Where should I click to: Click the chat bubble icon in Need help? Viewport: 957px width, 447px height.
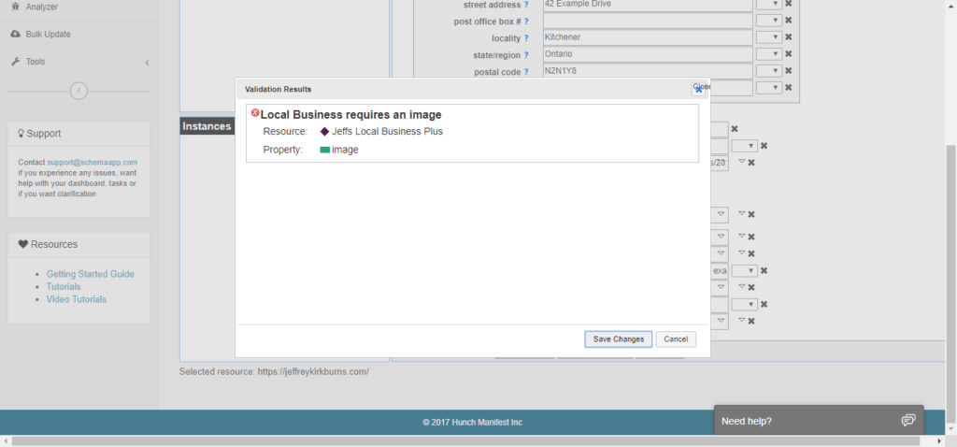[908, 421]
